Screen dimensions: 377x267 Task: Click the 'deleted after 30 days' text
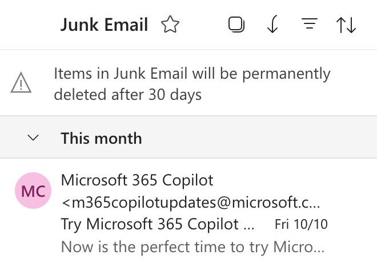pos(127,94)
